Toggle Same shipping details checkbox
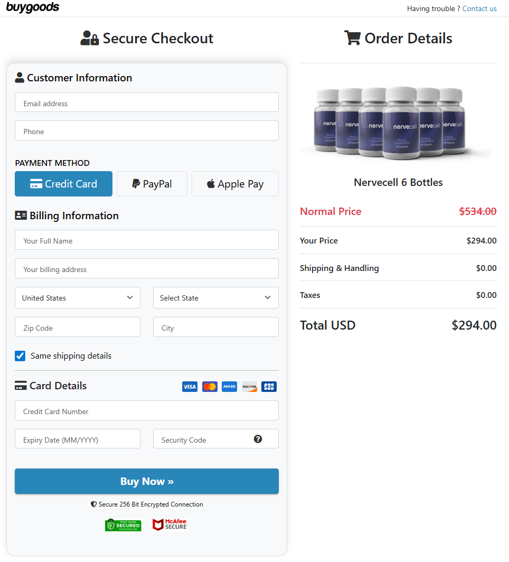The height and width of the screenshot is (562, 509). pos(20,356)
